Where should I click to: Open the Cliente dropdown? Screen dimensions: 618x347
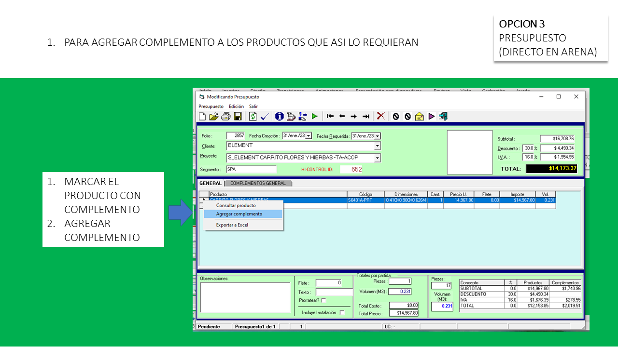377,146
